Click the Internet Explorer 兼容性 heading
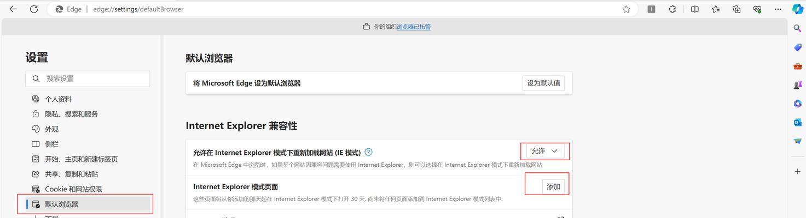The width and height of the screenshot is (806, 218). coord(241,126)
